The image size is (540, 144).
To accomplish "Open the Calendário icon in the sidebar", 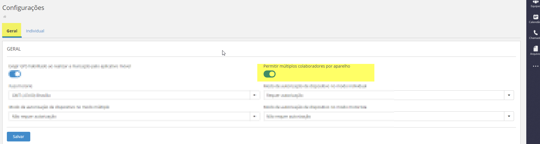I will click(535, 18).
